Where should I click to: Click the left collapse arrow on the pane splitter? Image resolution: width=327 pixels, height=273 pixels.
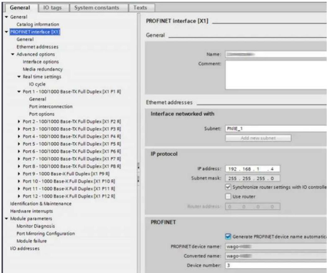(138, 167)
